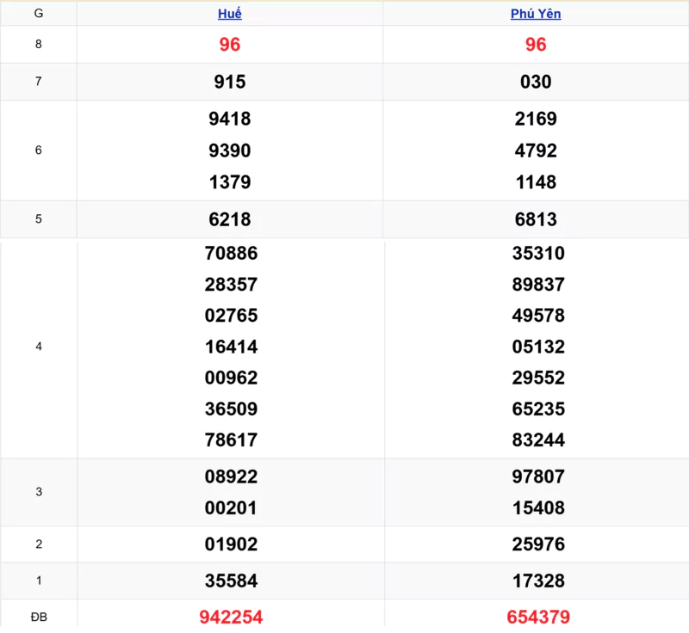Viewport: 689px width, 633px height.
Task: Click Huế number 9418 in prize 6
Action: 230,119
